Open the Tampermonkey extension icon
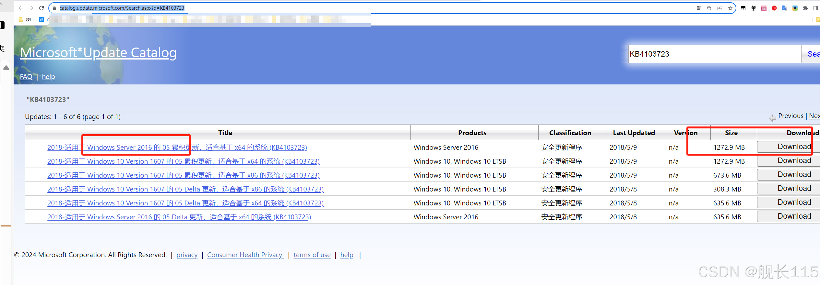Viewport: 820px width, 285px height. pos(743,8)
